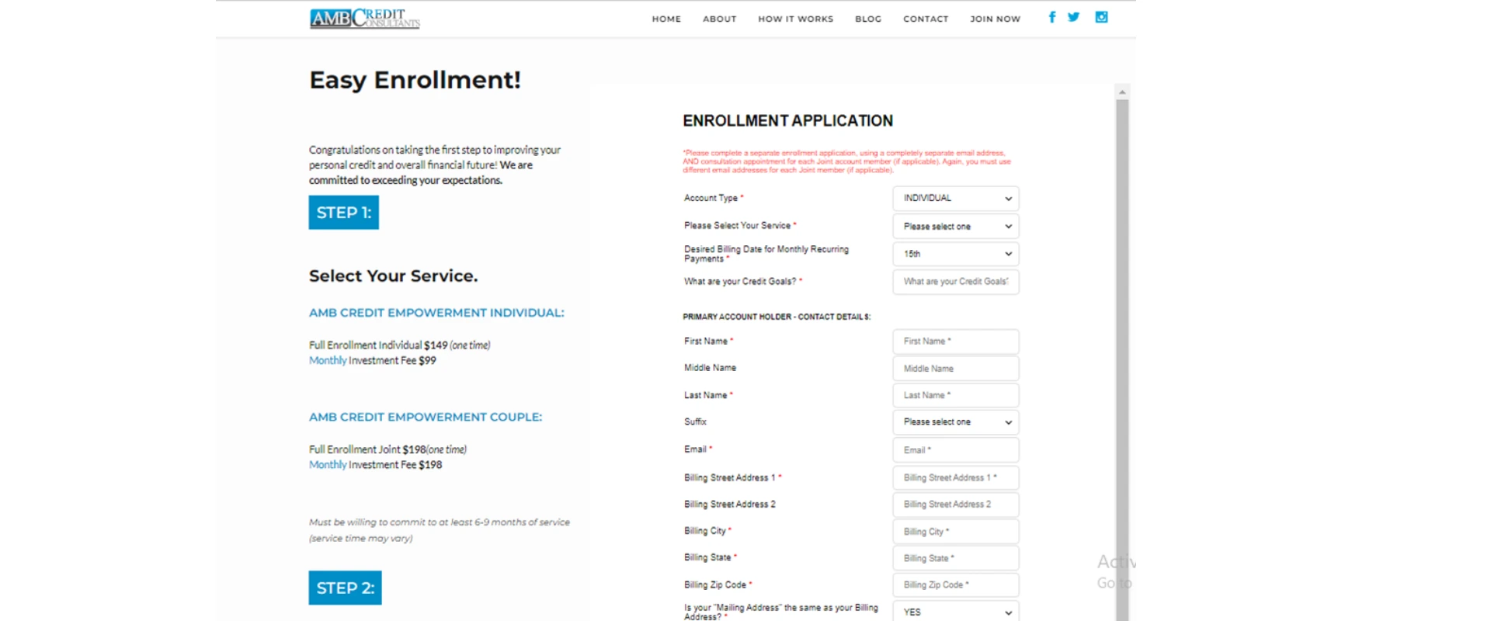Click the red separate-application notice text
The image size is (1491, 621).
pos(847,161)
